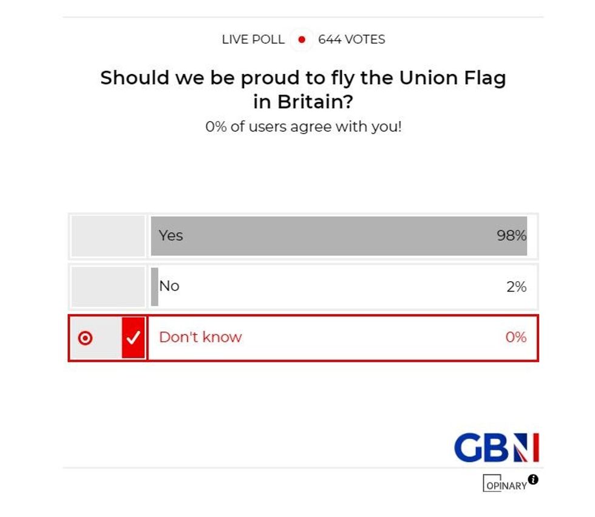Click the 'Yes' answer label
The width and height of the screenshot is (595, 517).
point(171,236)
